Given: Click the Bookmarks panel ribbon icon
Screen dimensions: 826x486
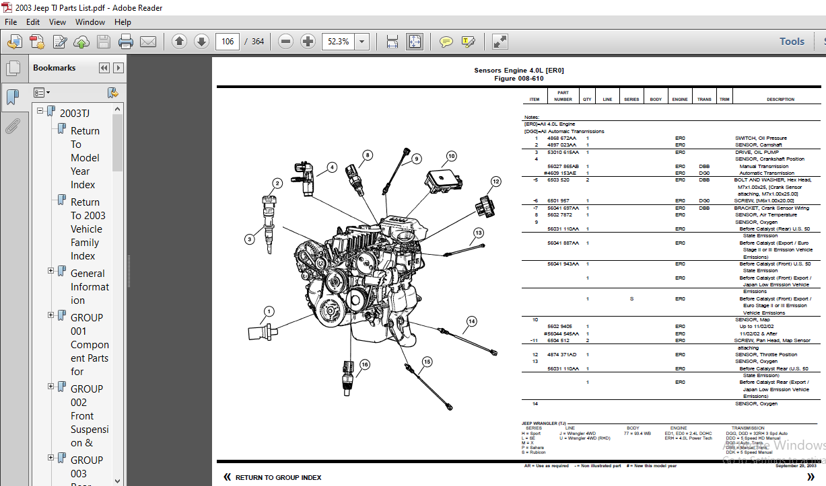Looking at the screenshot, I should click(13, 98).
